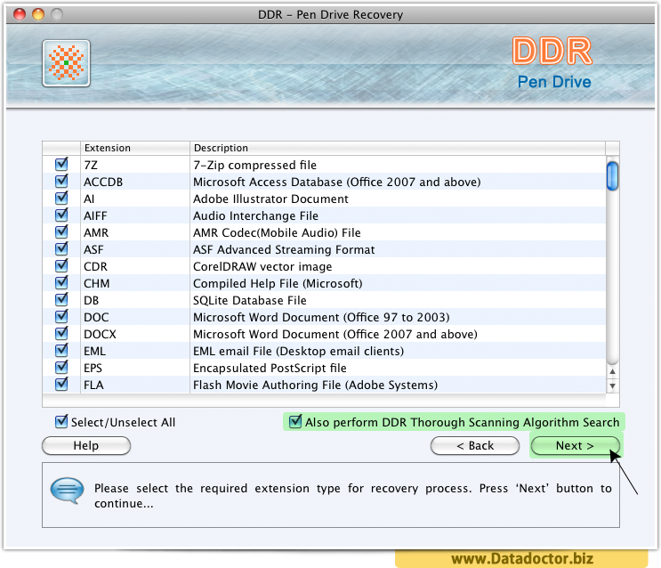Screen dimensions: 661x568
Task: Uncheck the ACCDB extension checkbox
Action: coord(61,181)
